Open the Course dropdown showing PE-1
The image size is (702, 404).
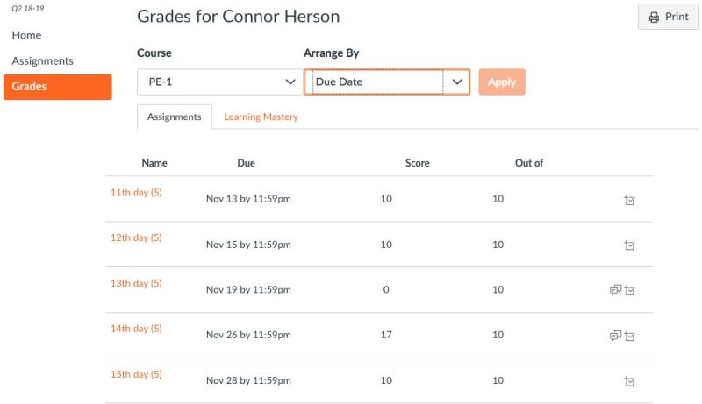(218, 82)
